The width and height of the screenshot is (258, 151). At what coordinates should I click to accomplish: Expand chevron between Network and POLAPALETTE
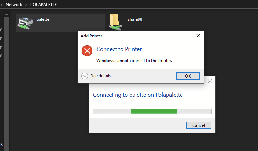(x=26, y=5)
